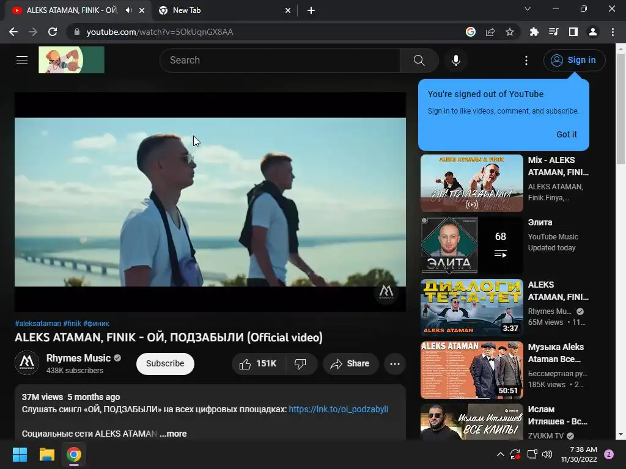Open File Explorer from taskbar
The width and height of the screenshot is (626, 469).
46,454
